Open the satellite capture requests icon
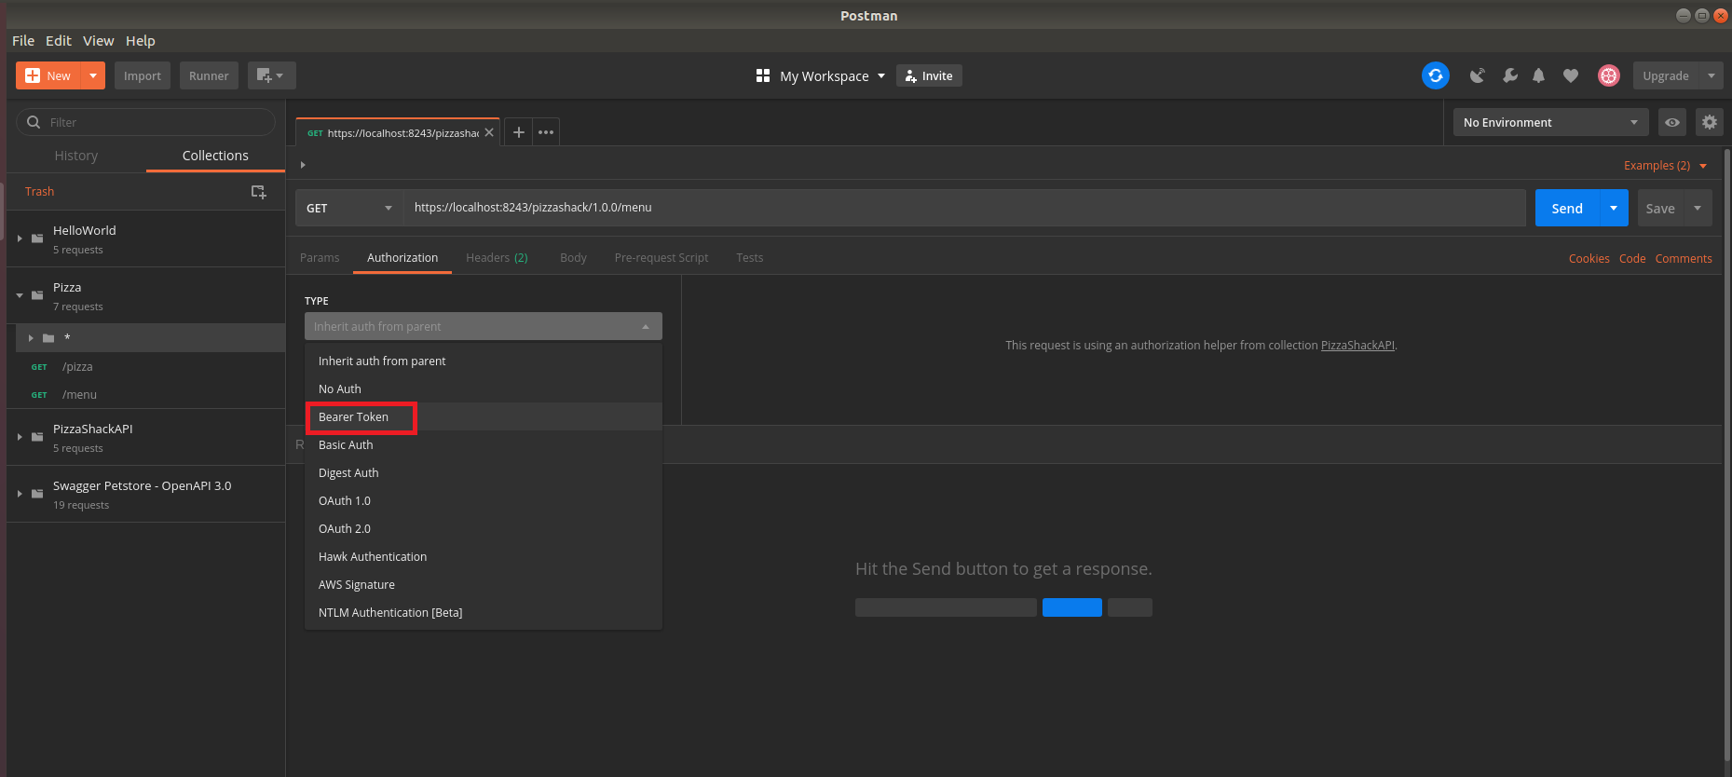Viewport: 1732px width, 777px height. click(x=1477, y=75)
